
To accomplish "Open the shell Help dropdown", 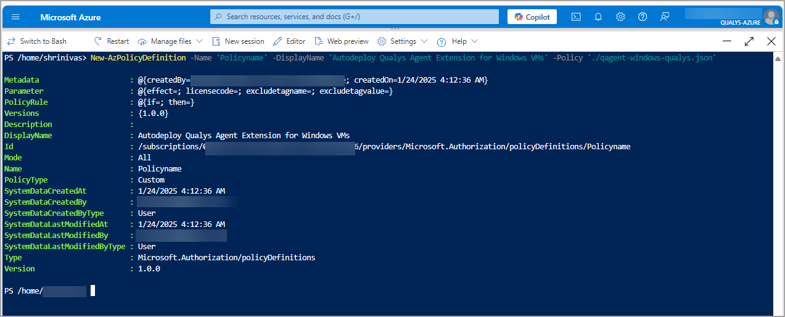I will (458, 41).
